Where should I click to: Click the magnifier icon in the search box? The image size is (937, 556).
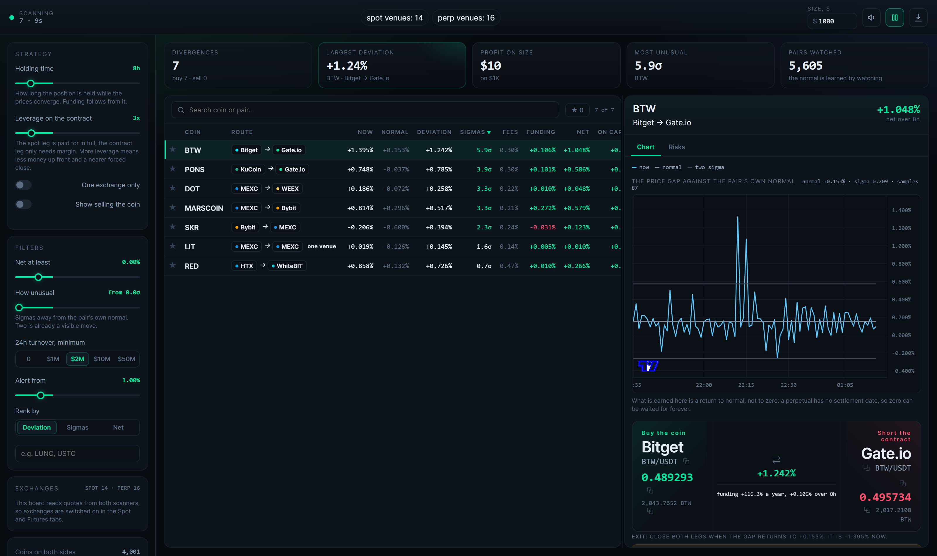181,110
